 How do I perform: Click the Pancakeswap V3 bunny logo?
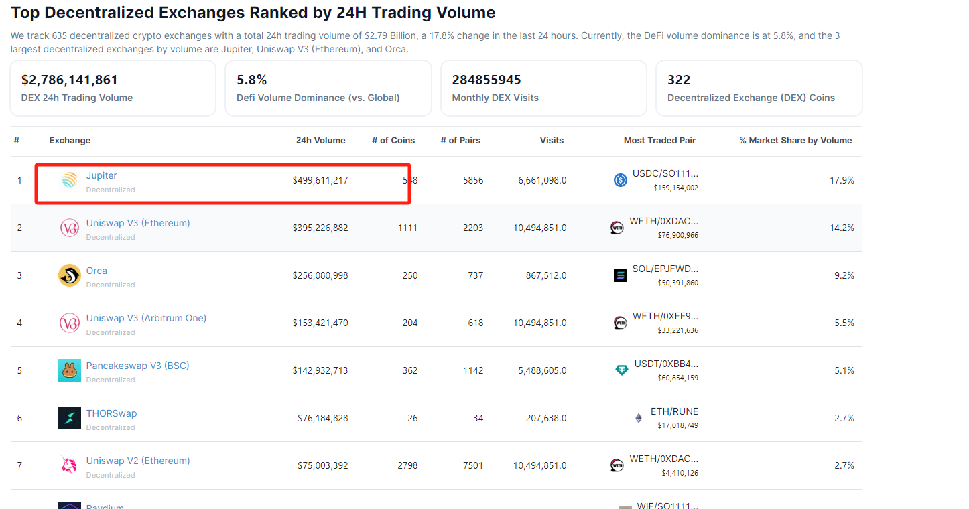point(70,370)
